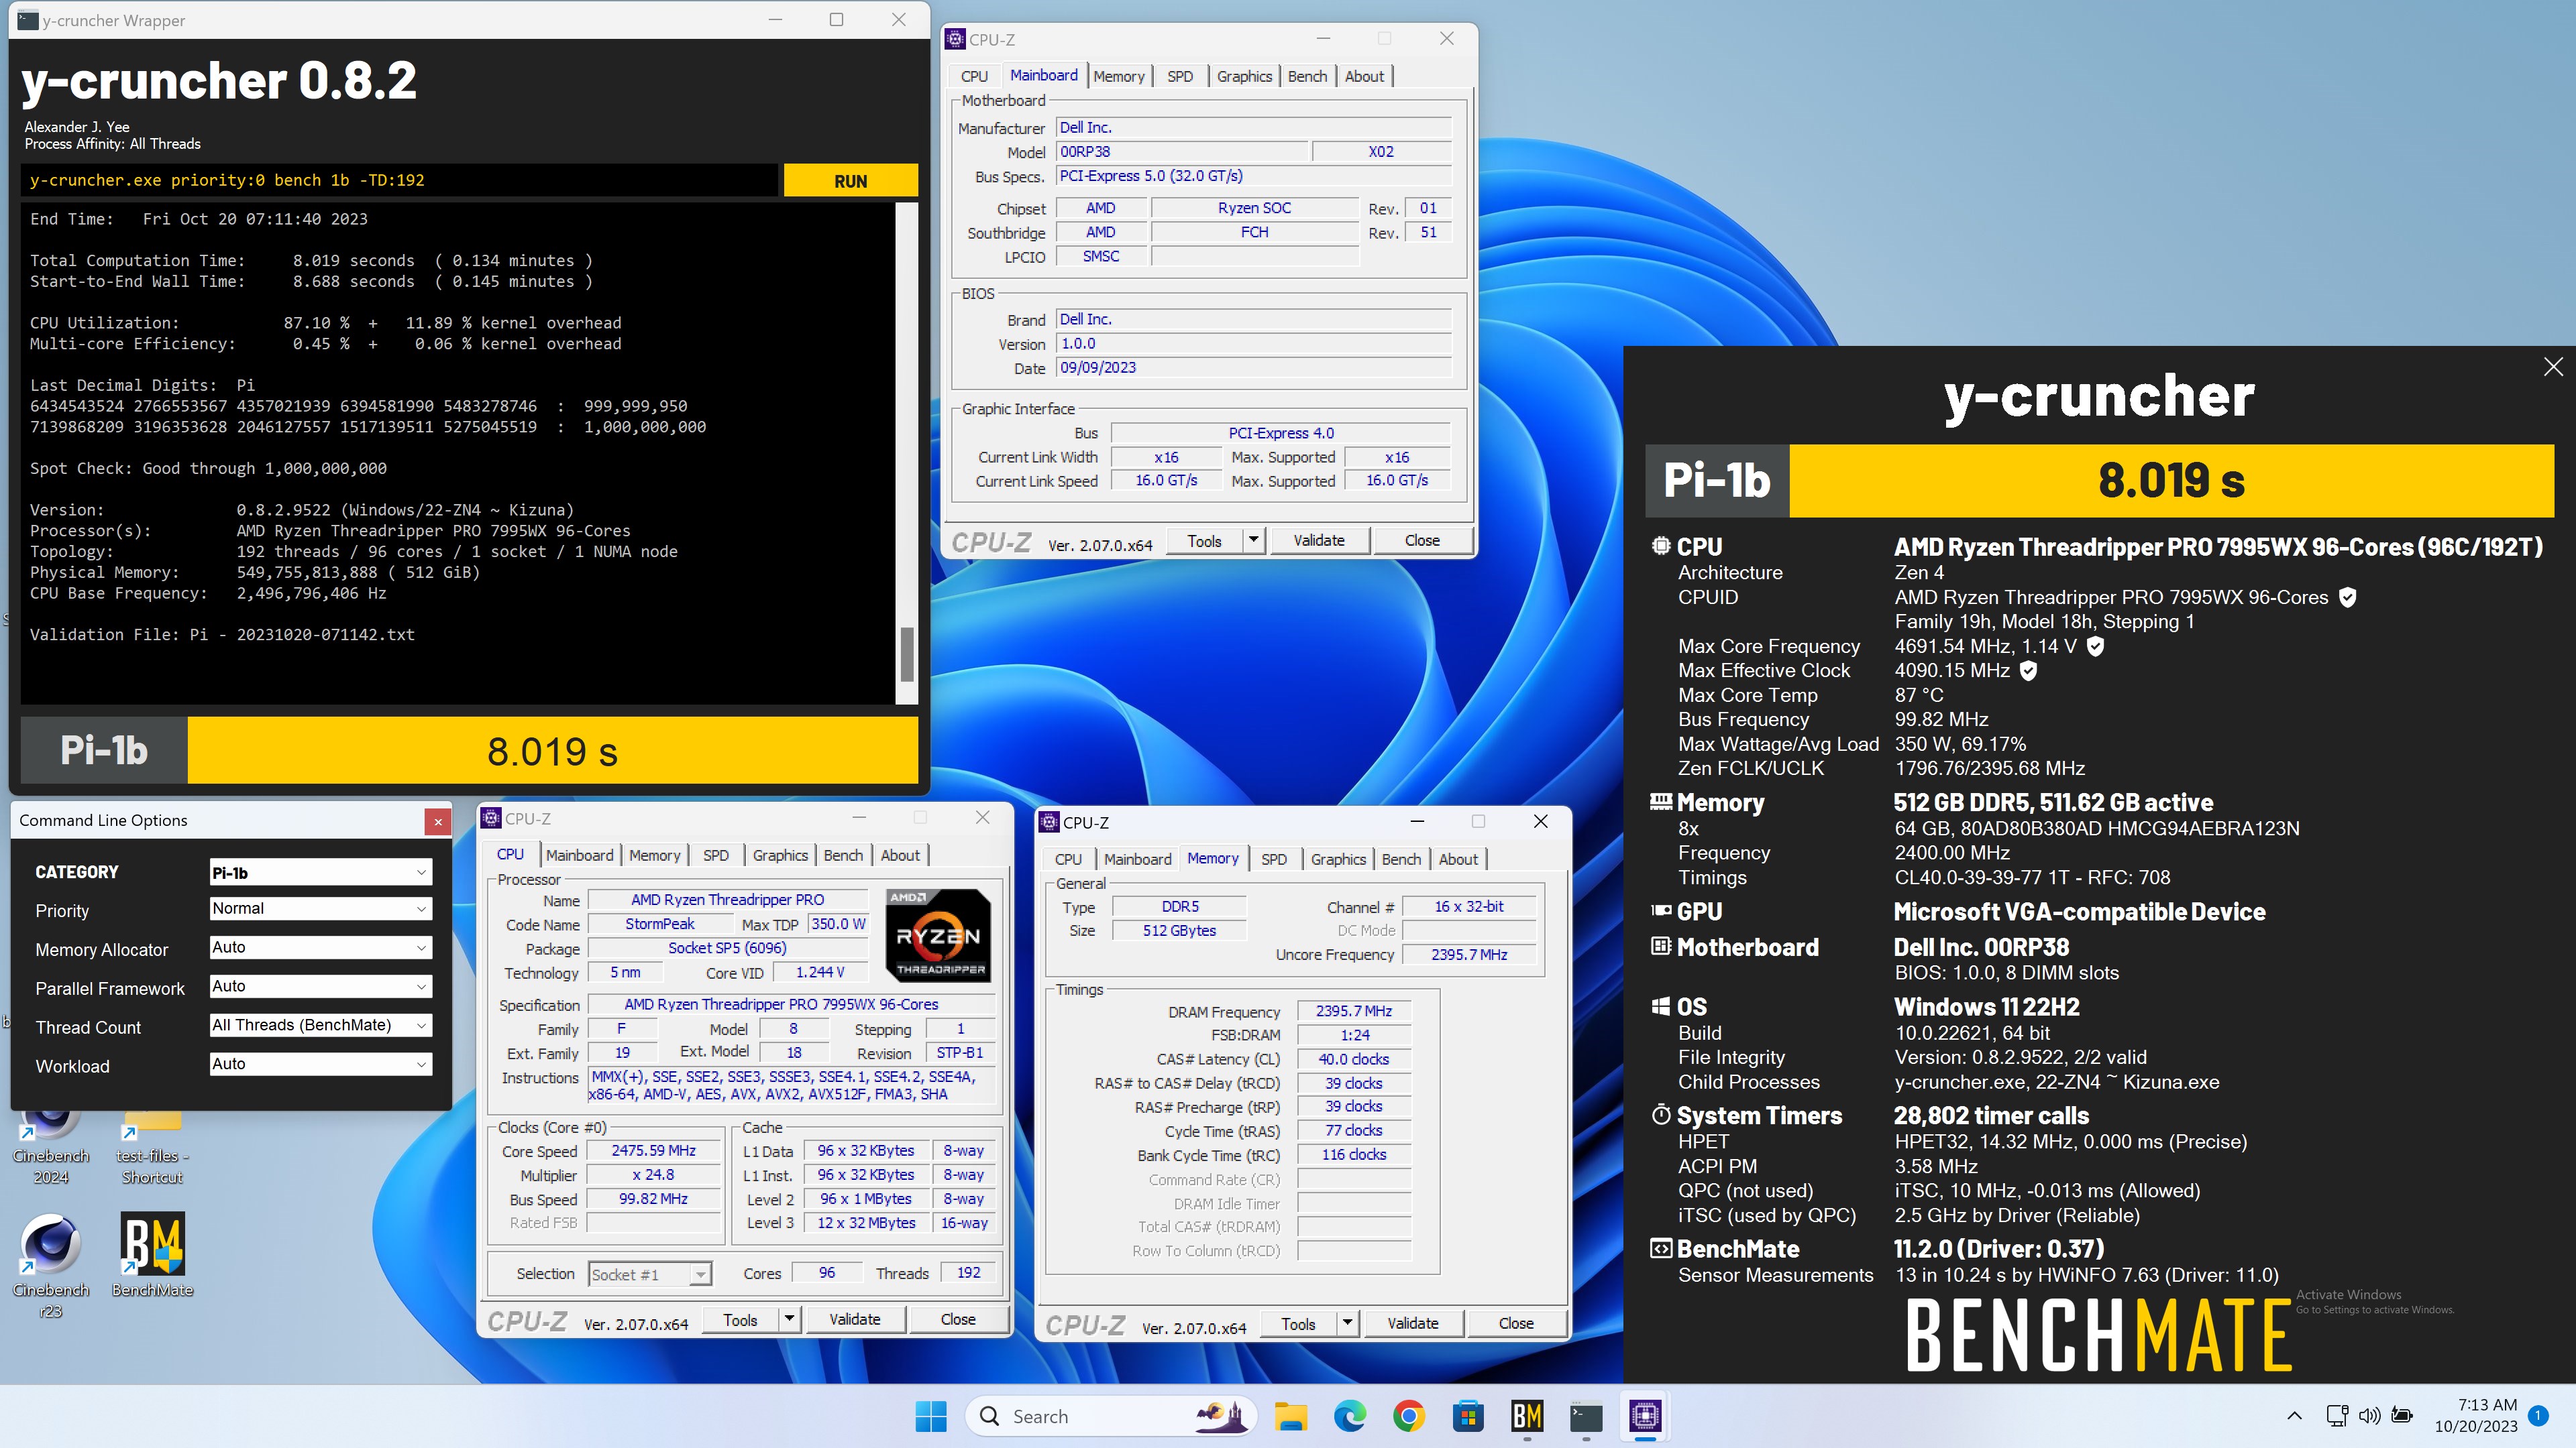Click the taskbar Search box

coord(1110,1416)
